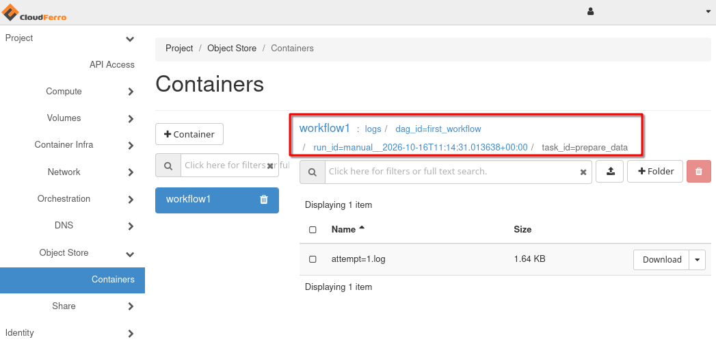
Task: Download the attempt=1.log file
Action: click(x=662, y=260)
